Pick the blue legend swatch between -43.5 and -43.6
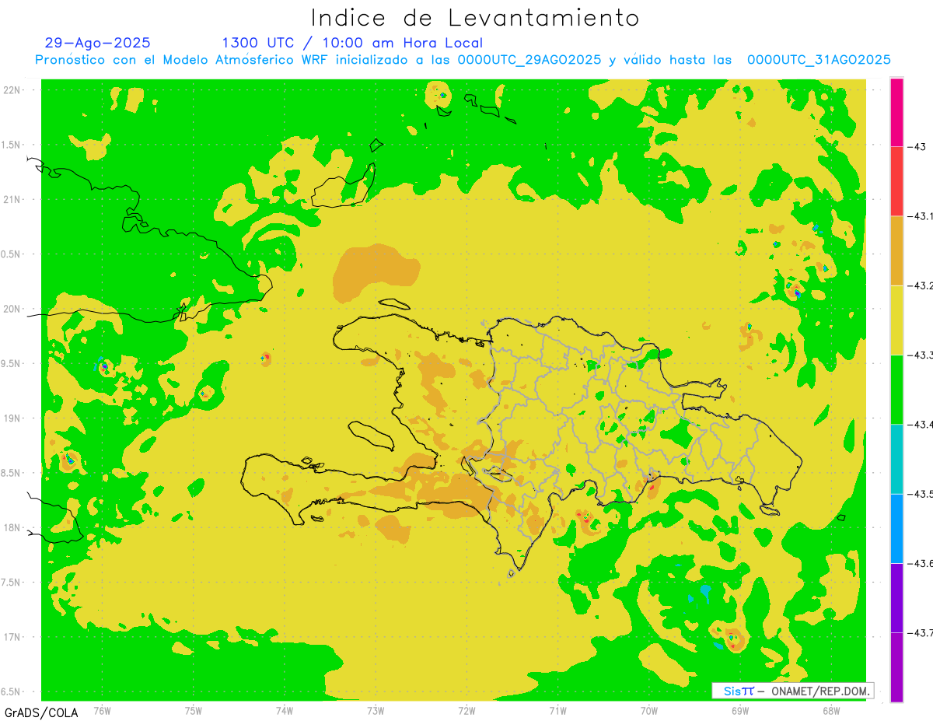The image size is (933, 721). click(896, 528)
